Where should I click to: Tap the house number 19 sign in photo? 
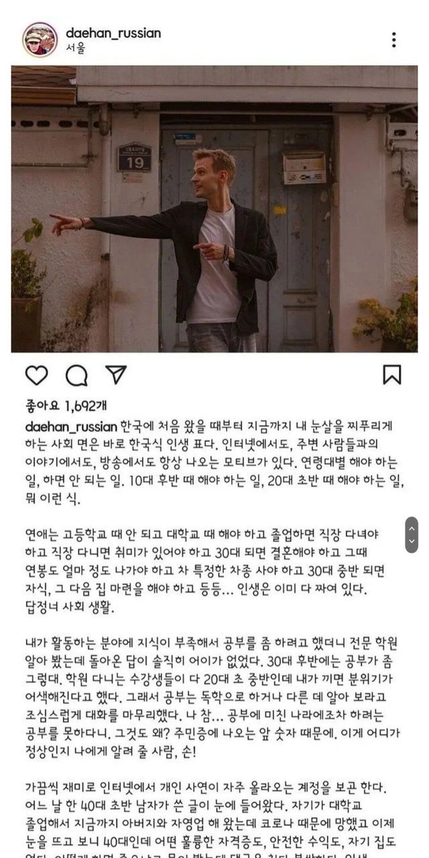[x=134, y=158]
